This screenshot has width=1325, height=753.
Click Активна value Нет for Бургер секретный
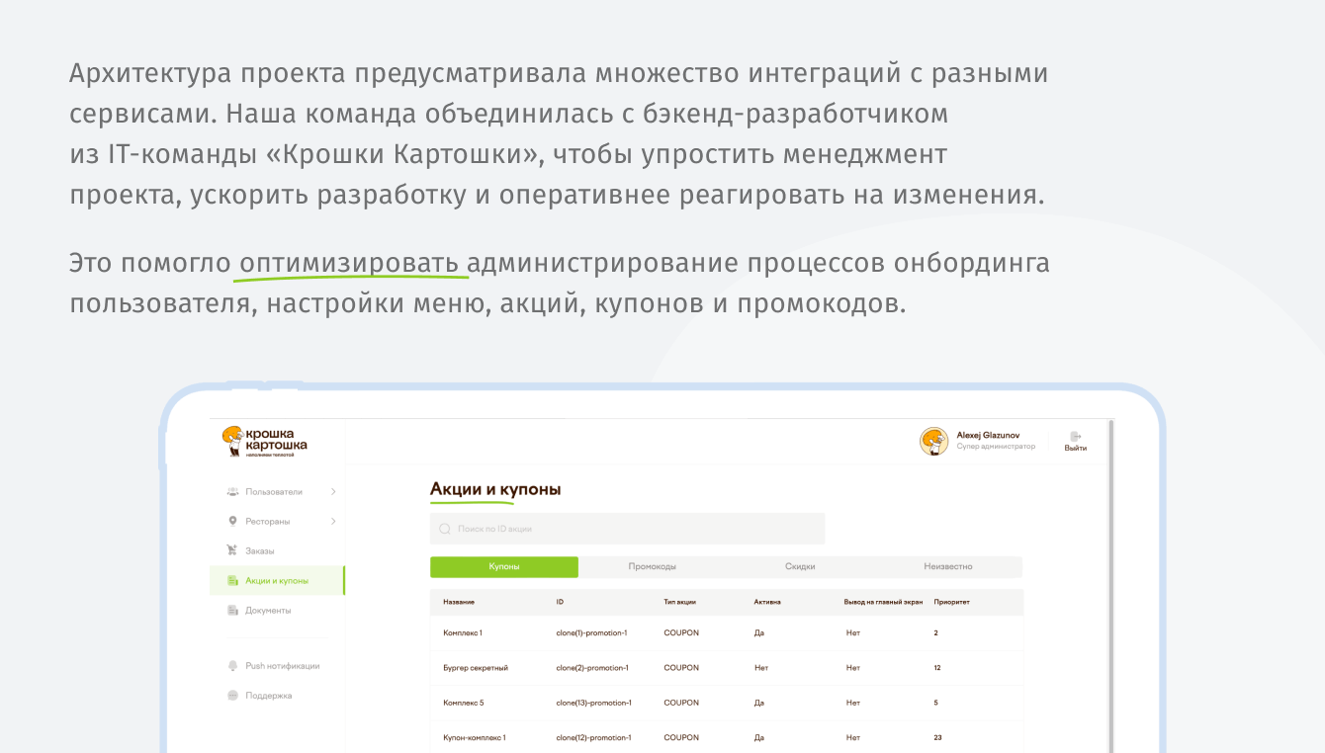tap(761, 668)
